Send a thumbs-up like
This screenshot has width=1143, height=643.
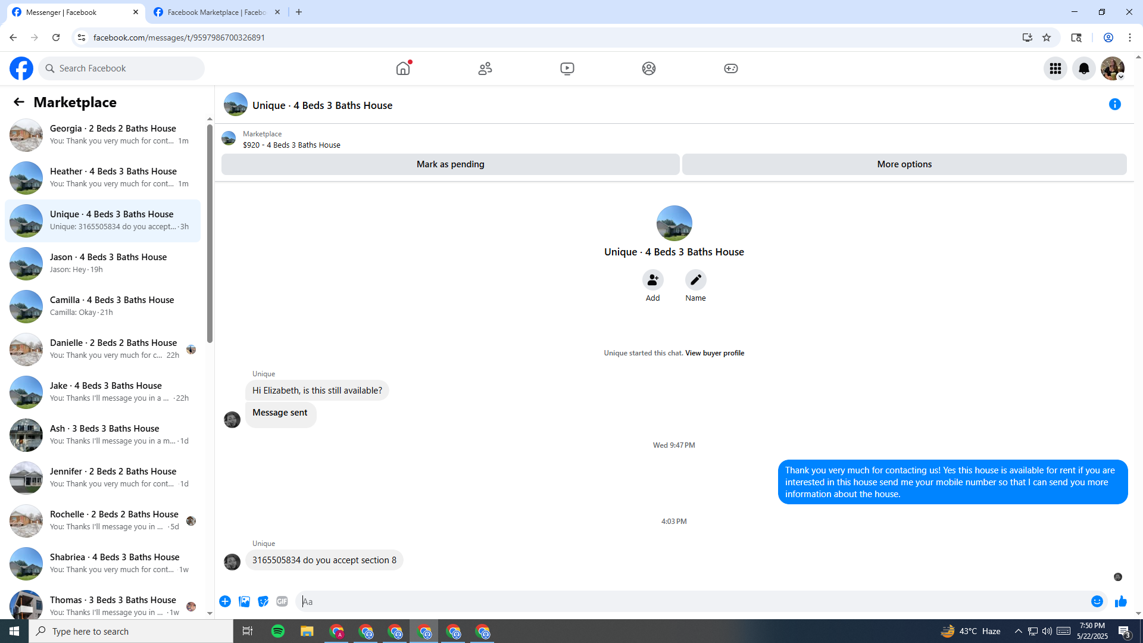tap(1121, 601)
